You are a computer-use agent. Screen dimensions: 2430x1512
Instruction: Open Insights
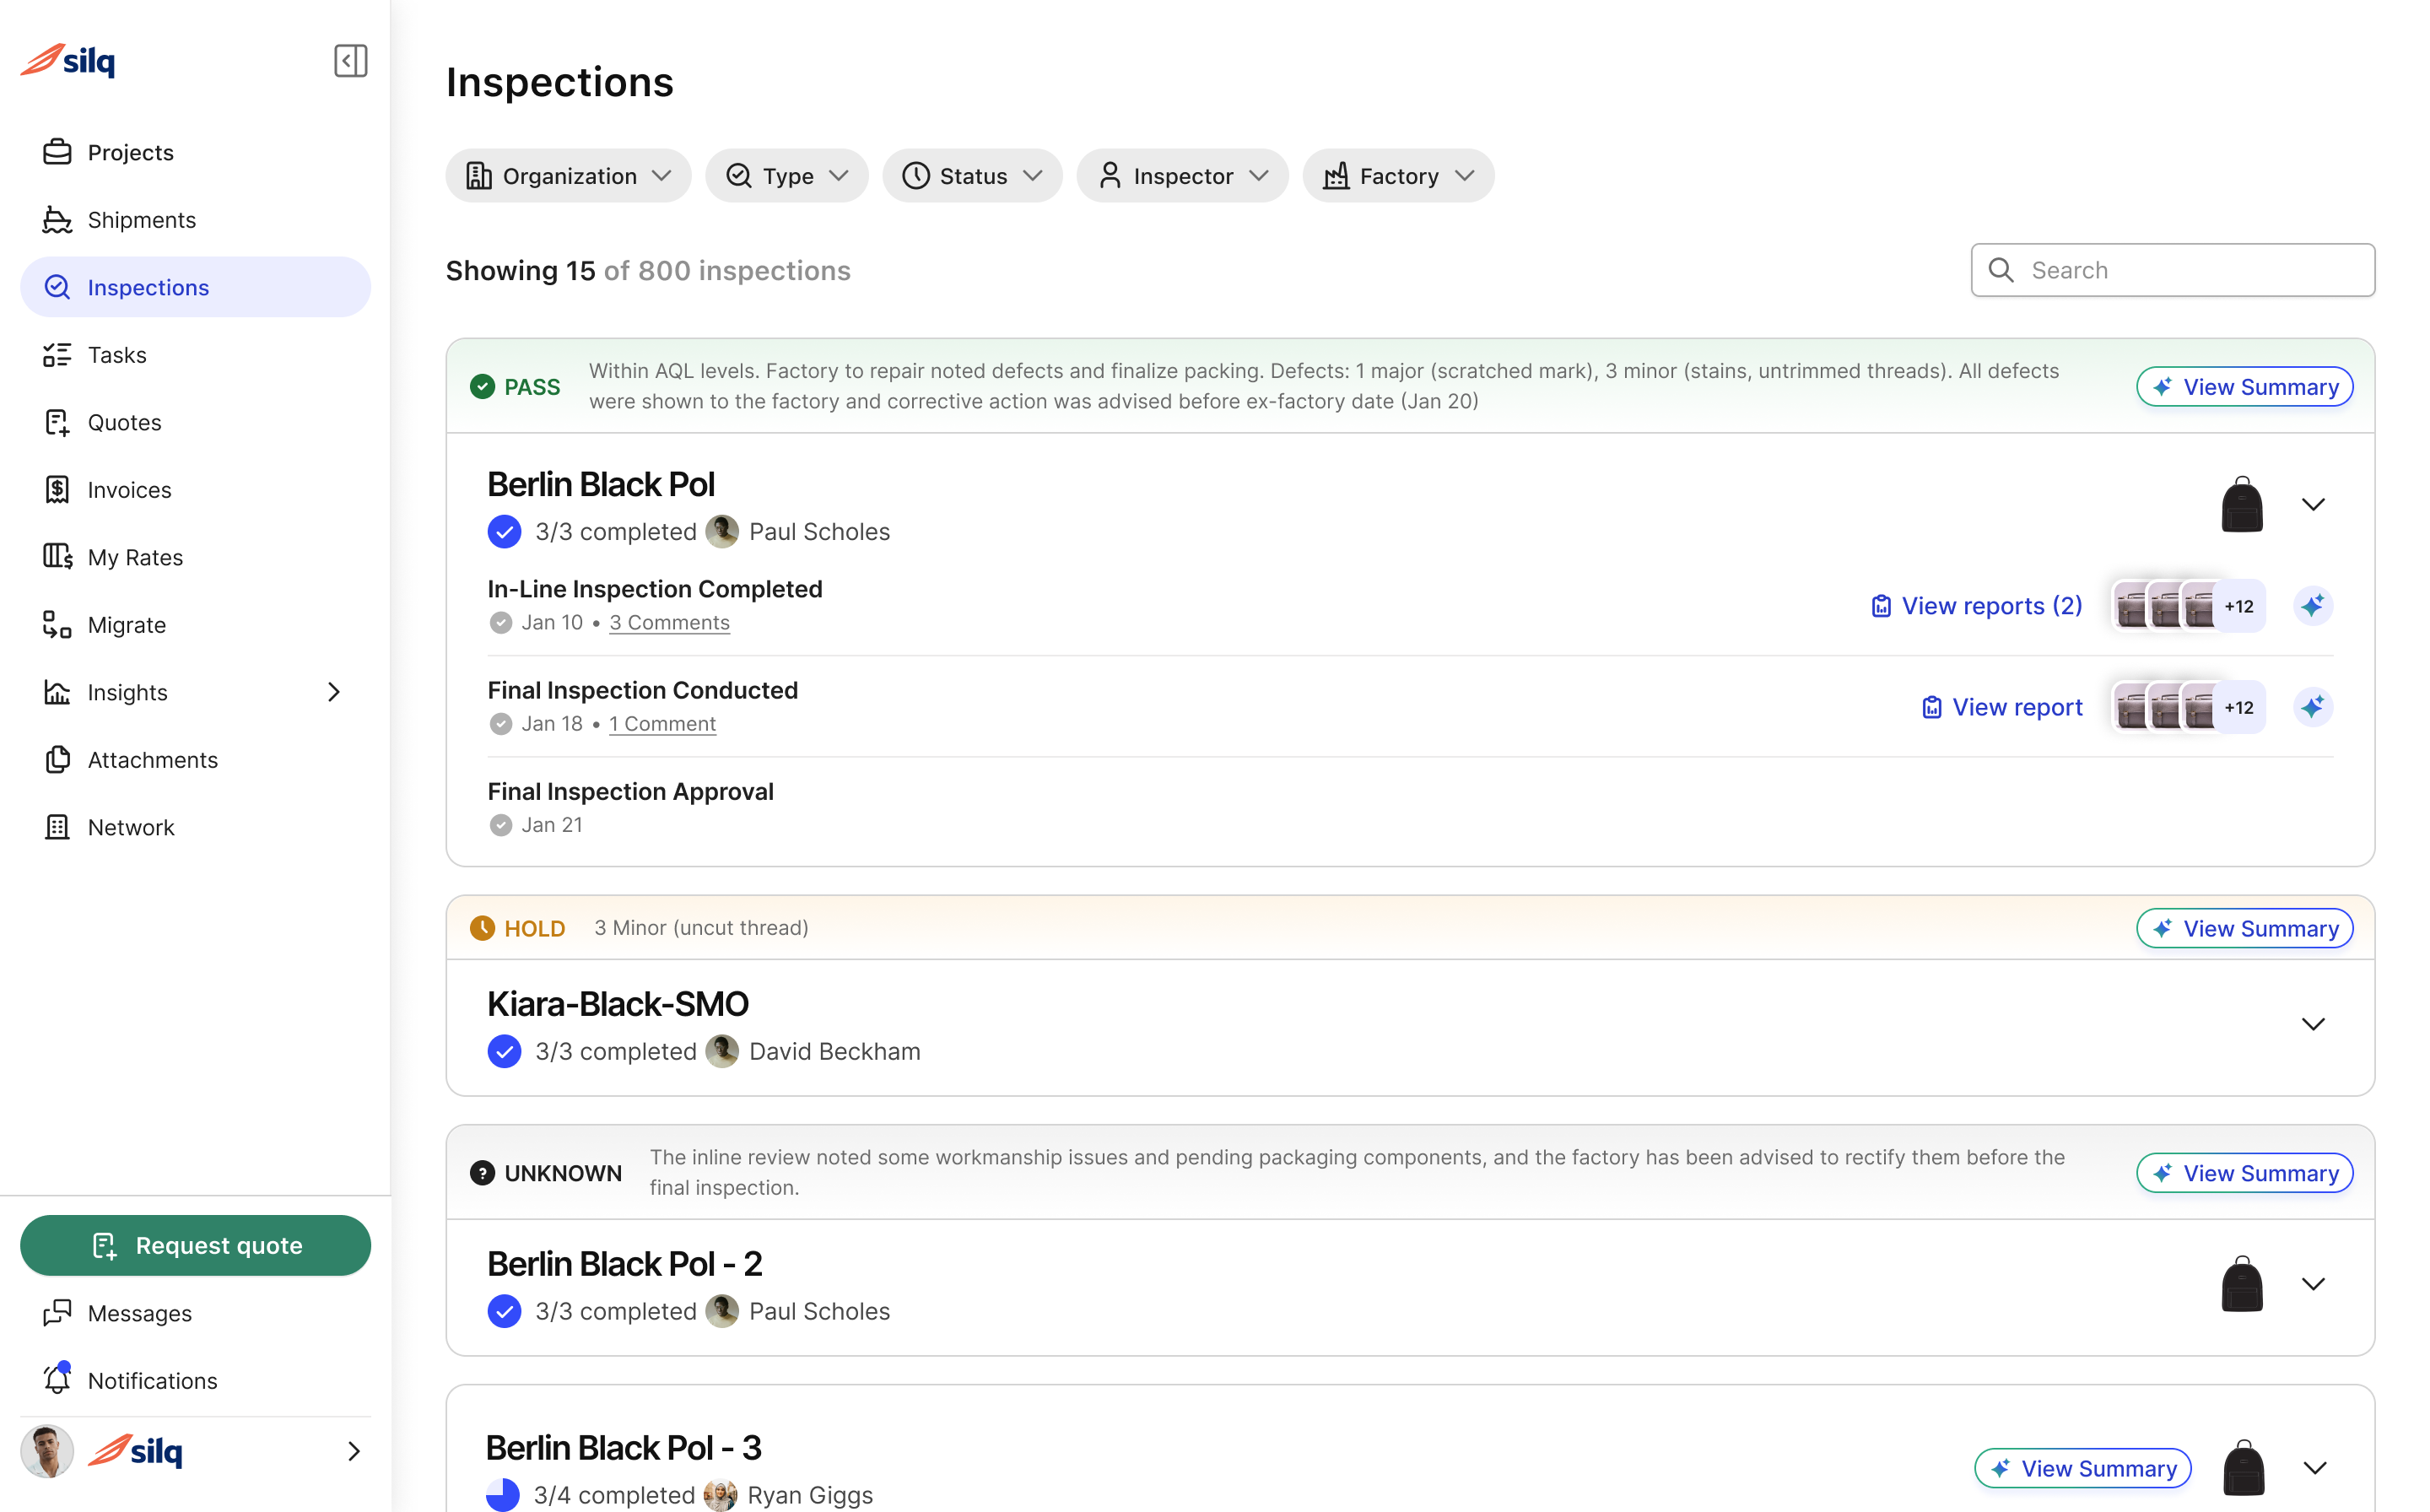tap(127, 691)
